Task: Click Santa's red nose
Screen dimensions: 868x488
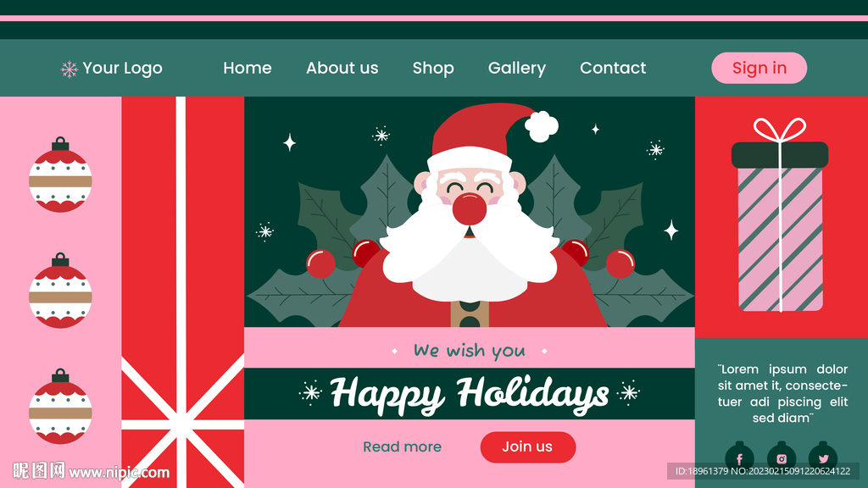Action: coord(470,209)
